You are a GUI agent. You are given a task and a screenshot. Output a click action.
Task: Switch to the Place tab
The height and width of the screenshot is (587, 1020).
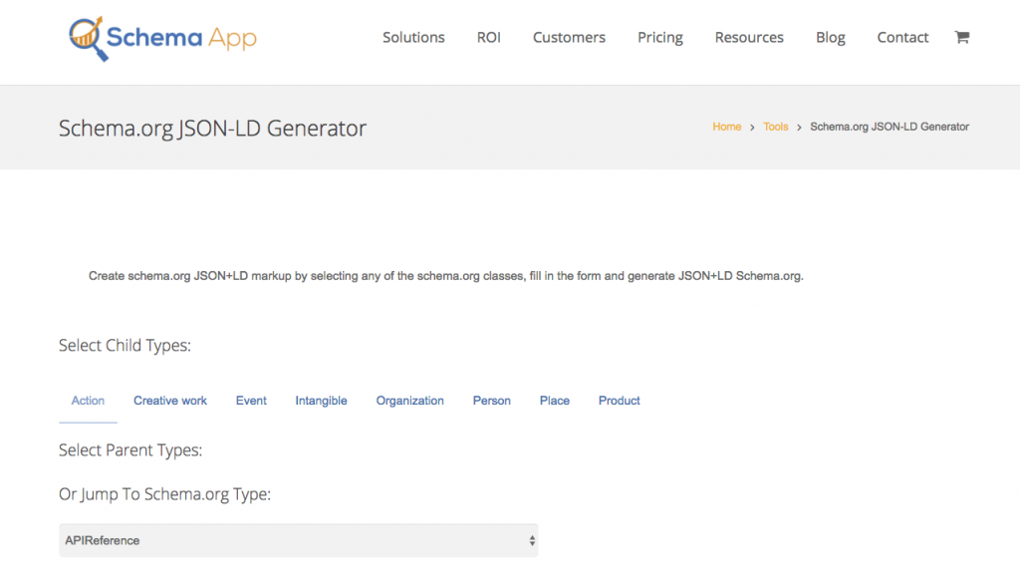coord(554,401)
